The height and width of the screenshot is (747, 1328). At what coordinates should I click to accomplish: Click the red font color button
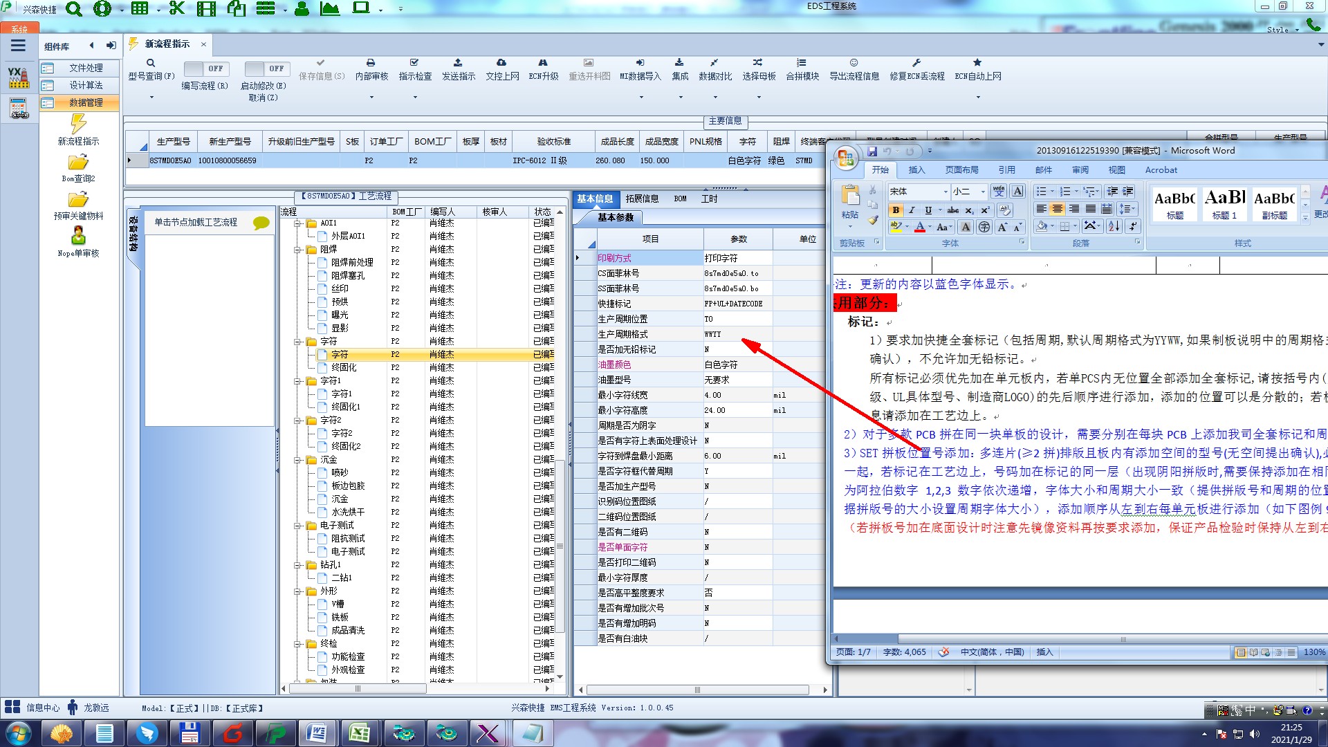(x=919, y=228)
